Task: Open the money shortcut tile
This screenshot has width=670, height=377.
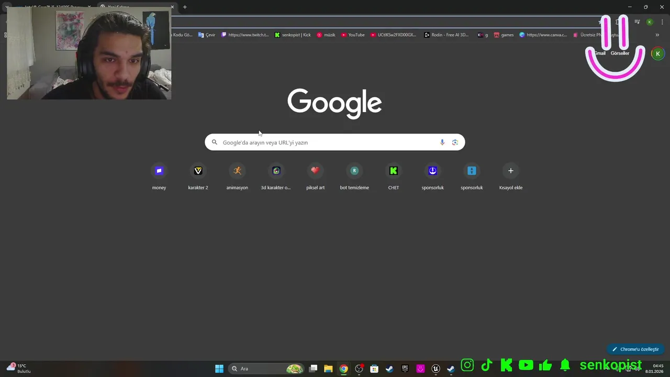Action: 159,177
